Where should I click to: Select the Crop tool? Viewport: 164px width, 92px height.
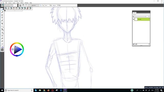[x=2, y=24]
